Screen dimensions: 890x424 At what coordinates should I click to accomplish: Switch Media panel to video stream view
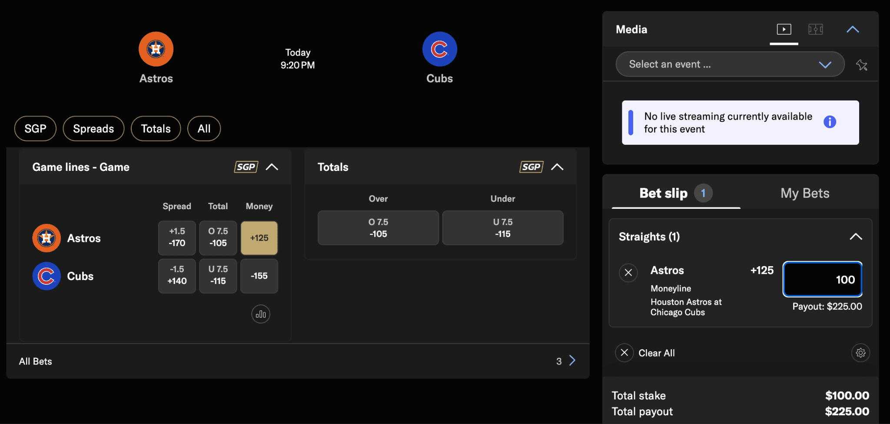784,29
